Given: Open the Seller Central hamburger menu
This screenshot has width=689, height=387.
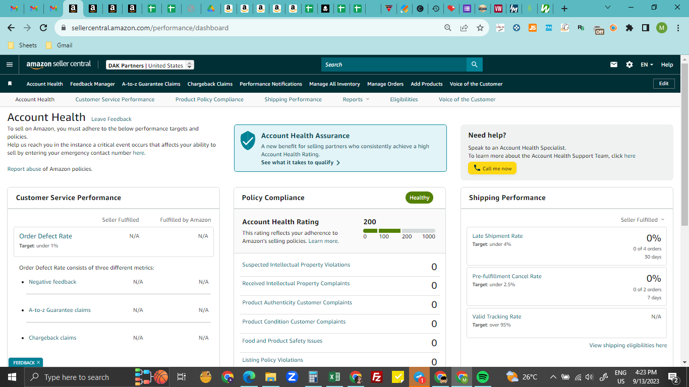Looking at the screenshot, I should click(x=10, y=64).
